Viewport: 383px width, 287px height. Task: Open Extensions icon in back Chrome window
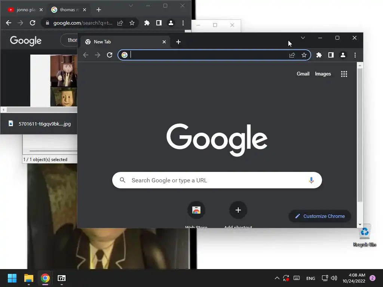click(x=147, y=23)
